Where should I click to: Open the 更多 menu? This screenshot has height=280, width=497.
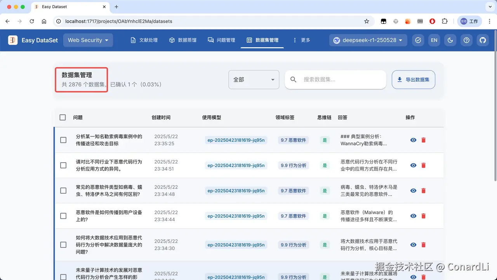[301, 40]
